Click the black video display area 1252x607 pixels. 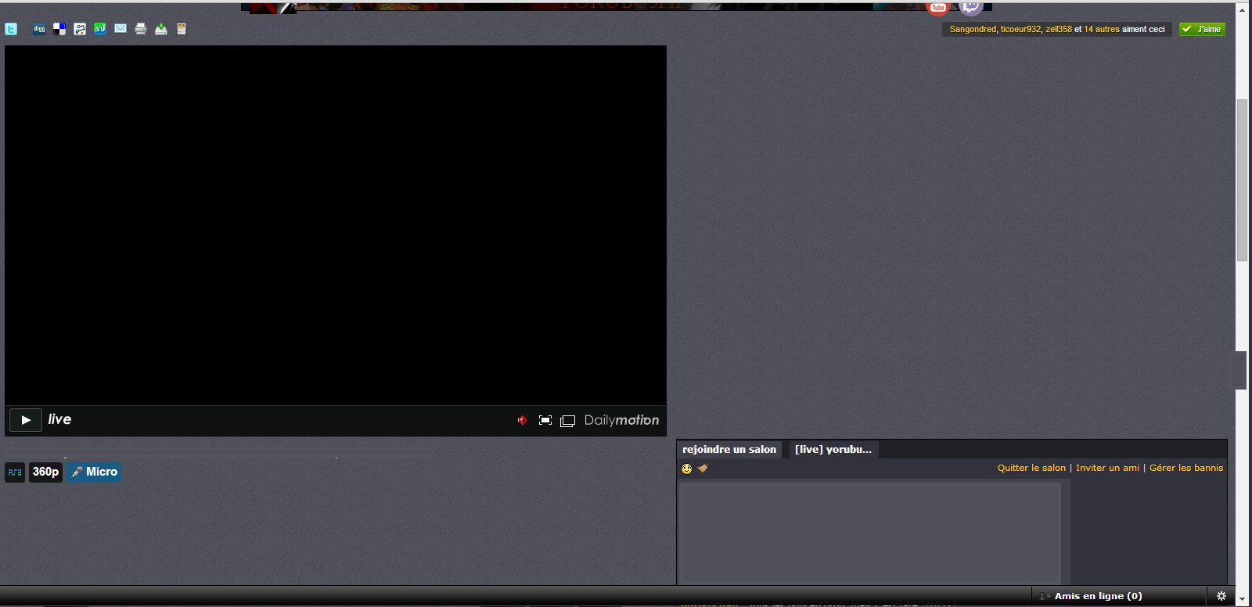point(336,225)
